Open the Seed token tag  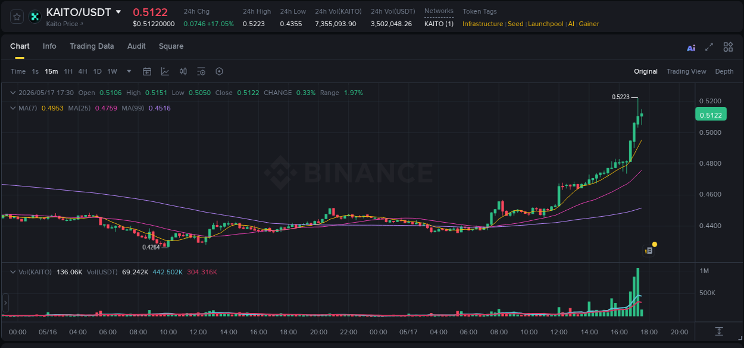[515, 24]
